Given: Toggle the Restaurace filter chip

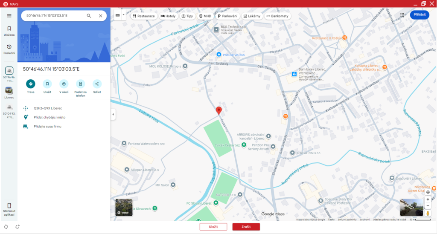Looking at the screenshot, I should [144, 16].
